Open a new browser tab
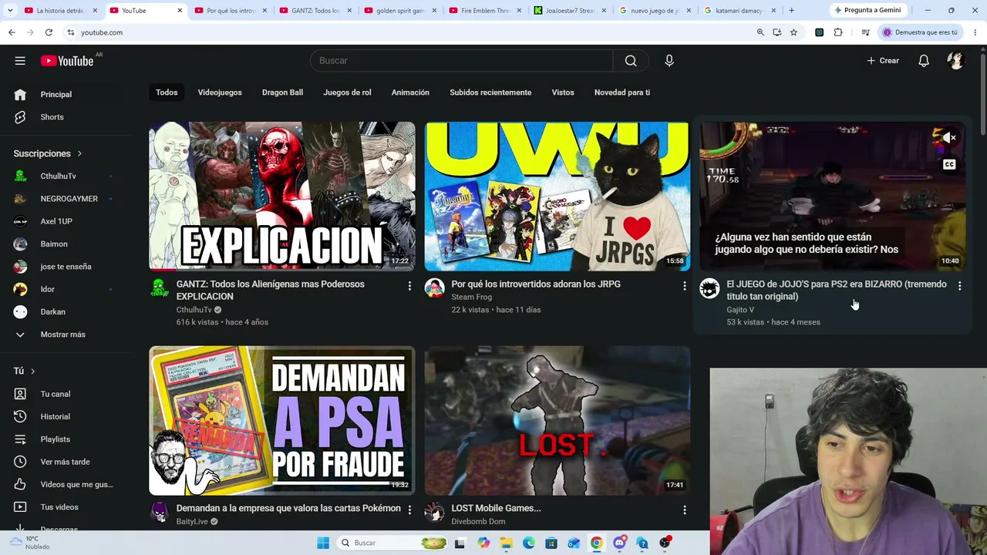This screenshot has width=987, height=555. (x=791, y=11)
